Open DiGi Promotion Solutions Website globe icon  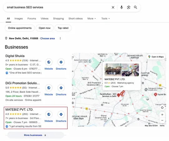(x=49, y=88)
